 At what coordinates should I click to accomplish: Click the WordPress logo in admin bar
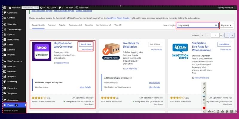point(4,8)
